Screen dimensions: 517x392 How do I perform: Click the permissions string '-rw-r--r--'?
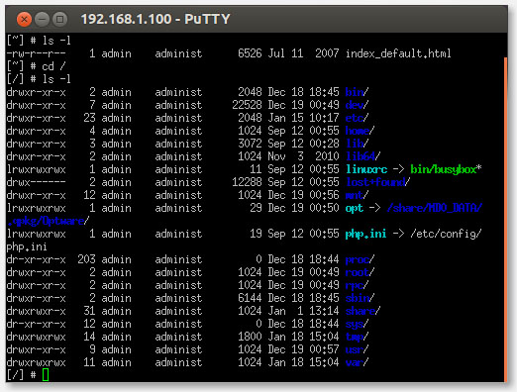36,53
